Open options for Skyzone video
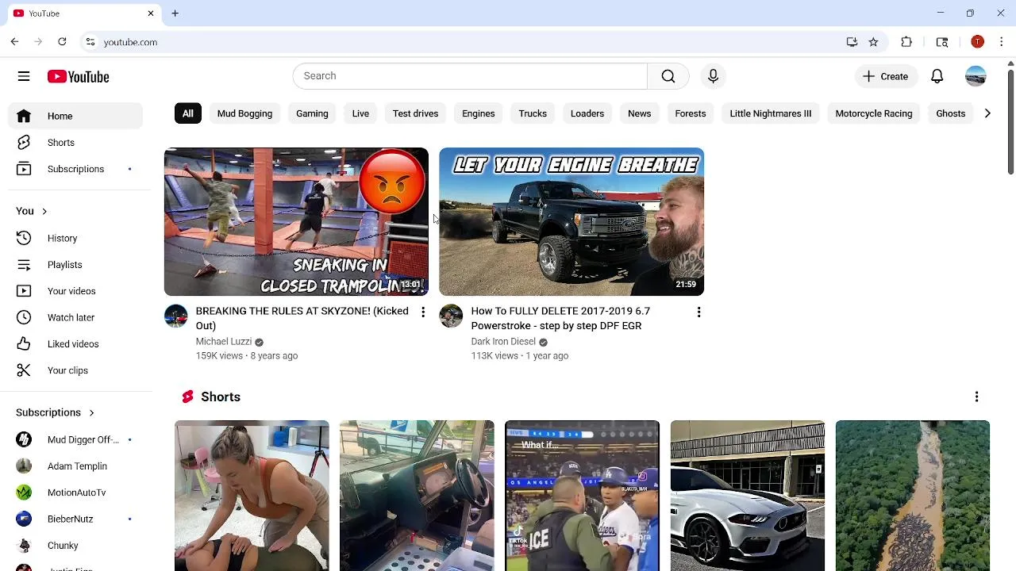Image resolution: width=1016 pixels, height=571 pixels. 423,312
